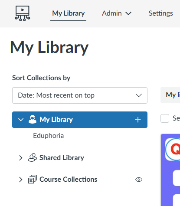Open the purple media thumbnail card
The width and height of the screenshot is (180, 206).
coord(170,170)
